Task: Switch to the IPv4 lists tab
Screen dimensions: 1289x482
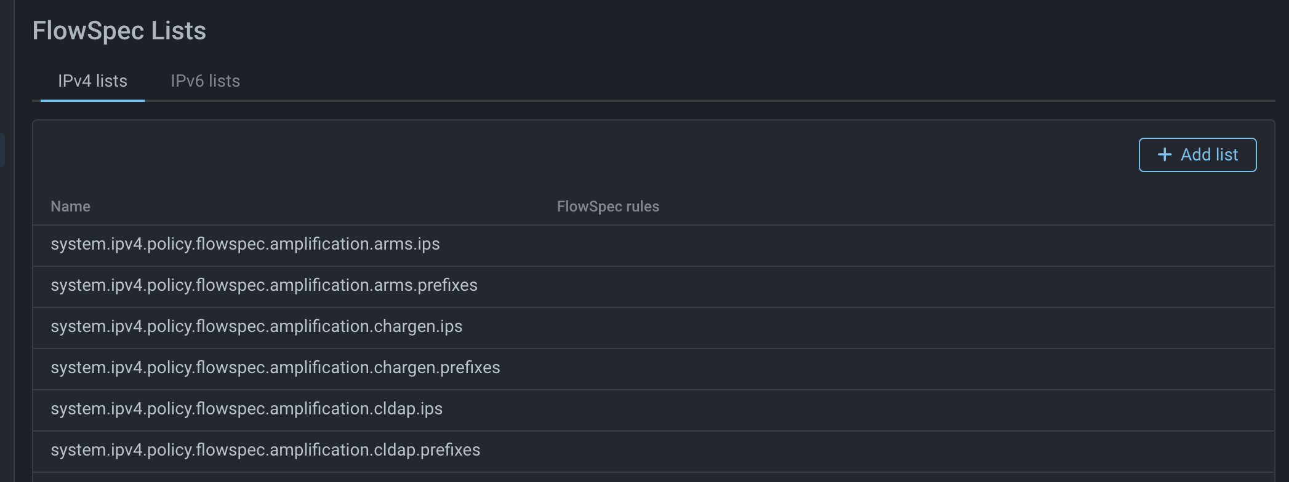Action: 92,81
